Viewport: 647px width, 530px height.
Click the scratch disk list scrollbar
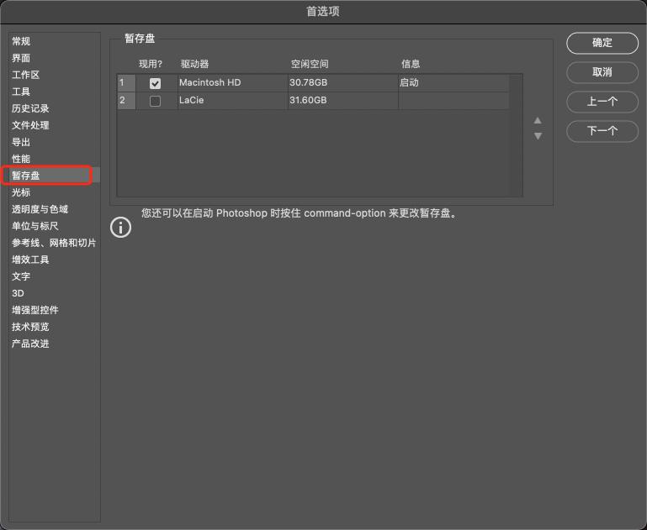516,135
